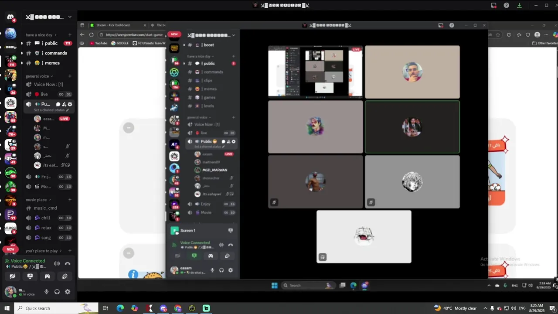Open the notification center icon on taskbar
The height and width of the screenshot is (314, 558).
552,308
